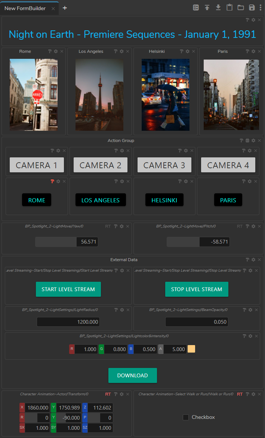Open gear settings for Paris image panel
Viewport: 265px width, 438px height.
pos(253,51)
